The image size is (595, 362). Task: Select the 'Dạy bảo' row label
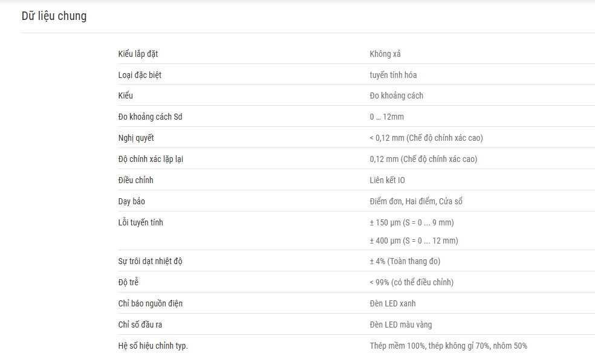click(131, 201)
